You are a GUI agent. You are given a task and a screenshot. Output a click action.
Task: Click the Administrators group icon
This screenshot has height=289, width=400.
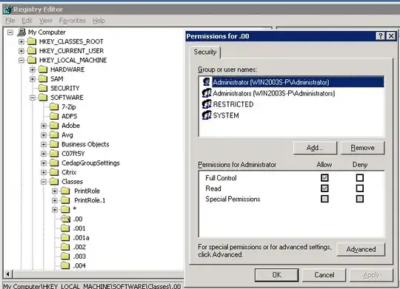click(207, 93)
